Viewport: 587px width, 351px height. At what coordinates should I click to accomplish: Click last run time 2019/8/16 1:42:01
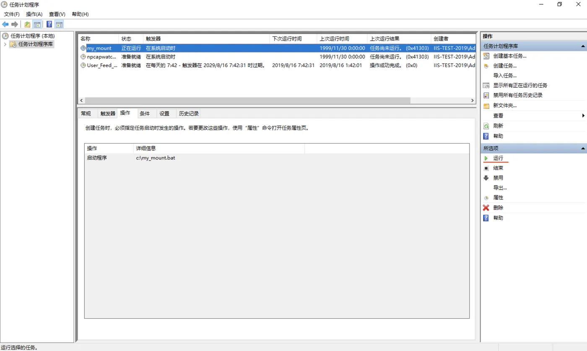[340, 65]
